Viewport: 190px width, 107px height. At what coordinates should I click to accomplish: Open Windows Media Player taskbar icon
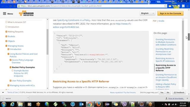pyautogui.click(x=29, y=104)
